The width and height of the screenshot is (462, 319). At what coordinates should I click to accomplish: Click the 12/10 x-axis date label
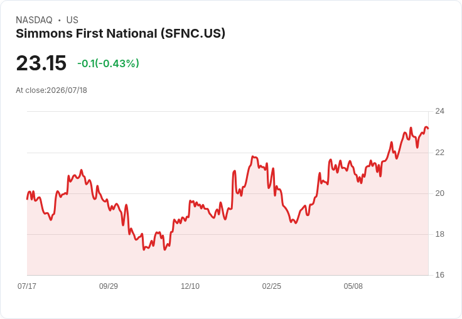click(190, 286)
